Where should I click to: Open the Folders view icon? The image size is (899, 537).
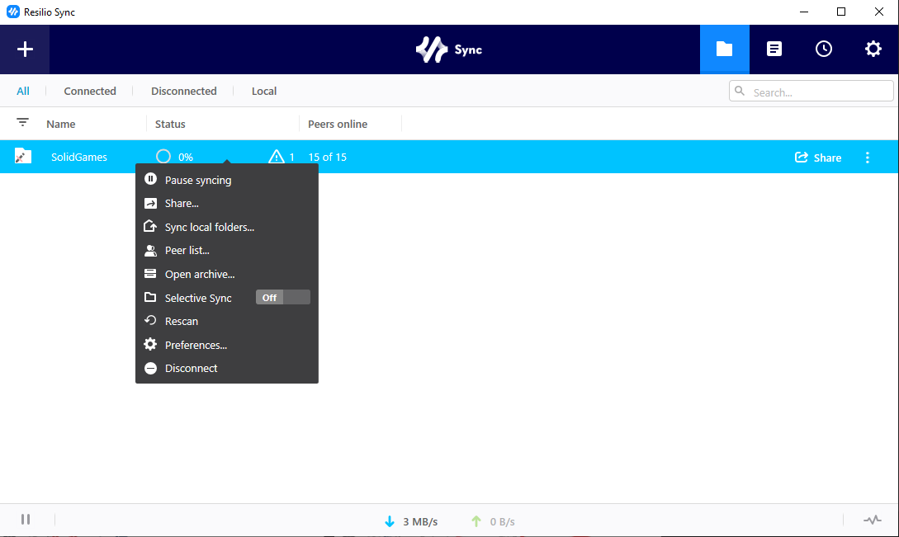[724, 49]
